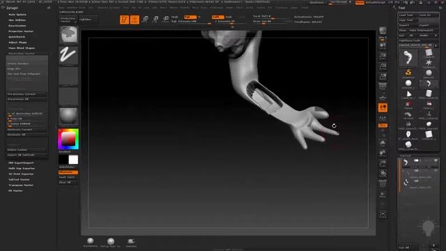Screen dimensions: 446x251
Task: Select PolyMesh3D star tool
Action: tap(429, 63)
